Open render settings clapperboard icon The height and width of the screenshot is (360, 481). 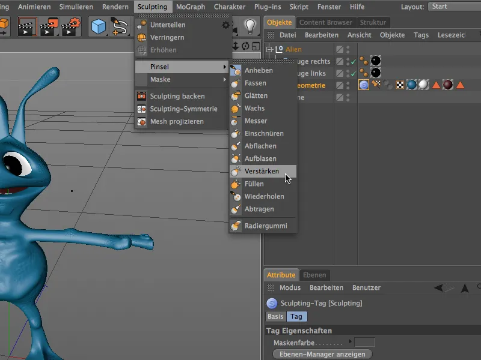point(71,27)
